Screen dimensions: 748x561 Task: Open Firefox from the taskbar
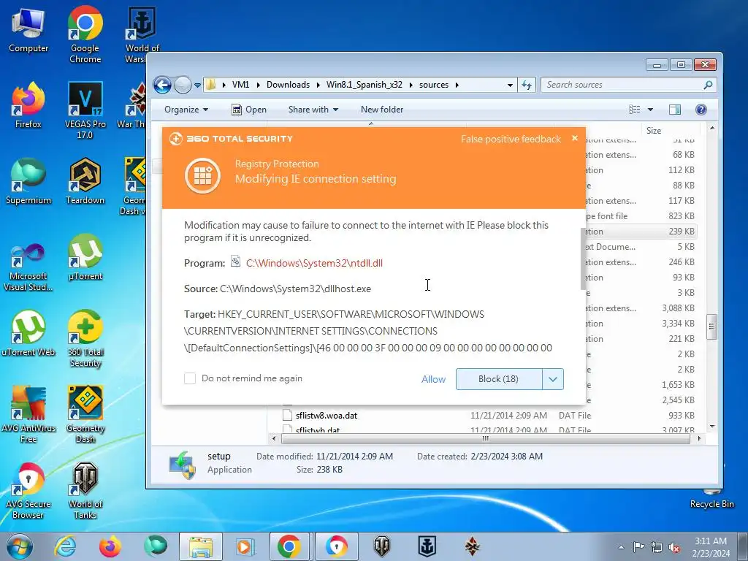click(110, 546)
